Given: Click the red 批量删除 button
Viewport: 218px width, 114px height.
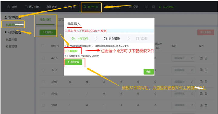Looking at the screenshot, I should pos(206,32).
